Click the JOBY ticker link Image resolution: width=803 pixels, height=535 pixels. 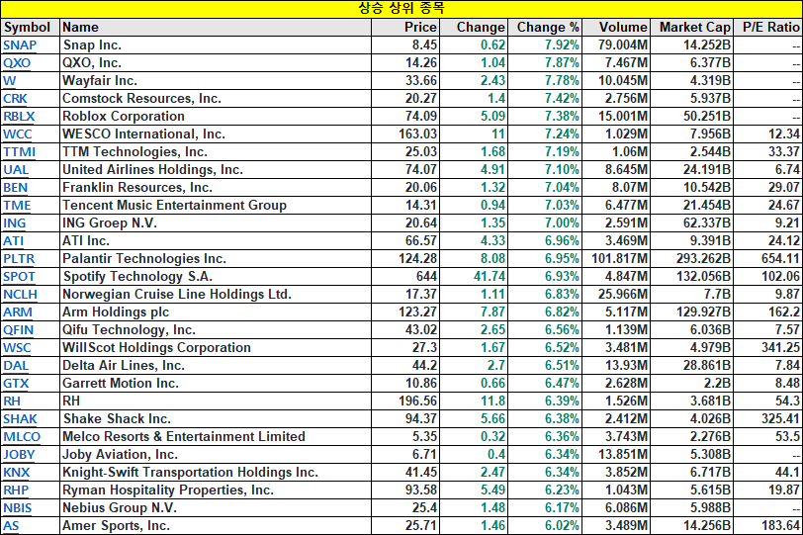tap(19, 455)
